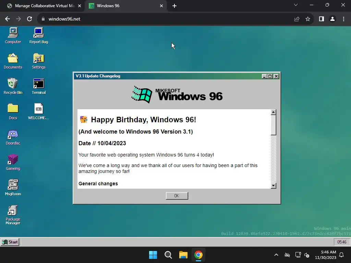Open the Gameing shortcut icon
Viewport: 351px width, 263px height.
pos(13,162)
